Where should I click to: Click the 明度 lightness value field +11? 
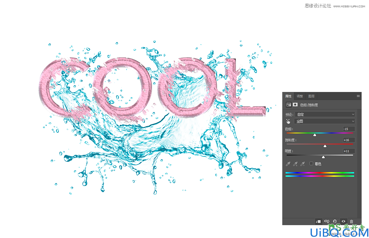[349, 151]
